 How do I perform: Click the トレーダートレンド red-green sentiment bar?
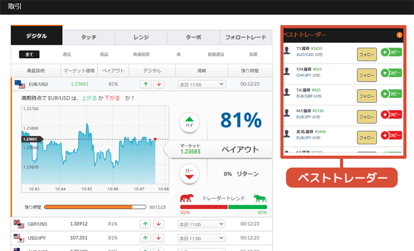click(224, 207)
